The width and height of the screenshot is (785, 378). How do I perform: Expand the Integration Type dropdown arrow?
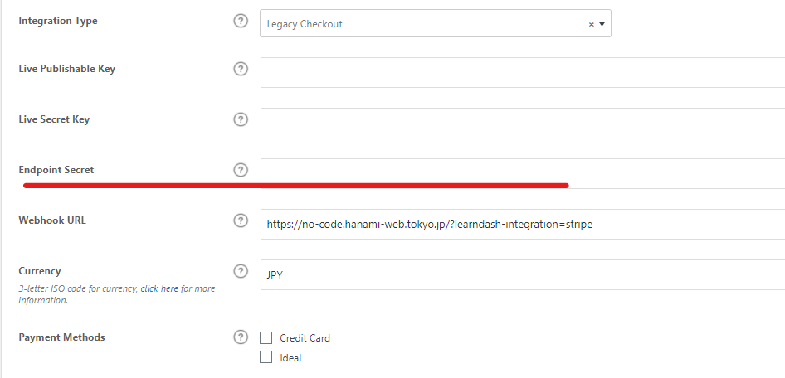point(602,24)
